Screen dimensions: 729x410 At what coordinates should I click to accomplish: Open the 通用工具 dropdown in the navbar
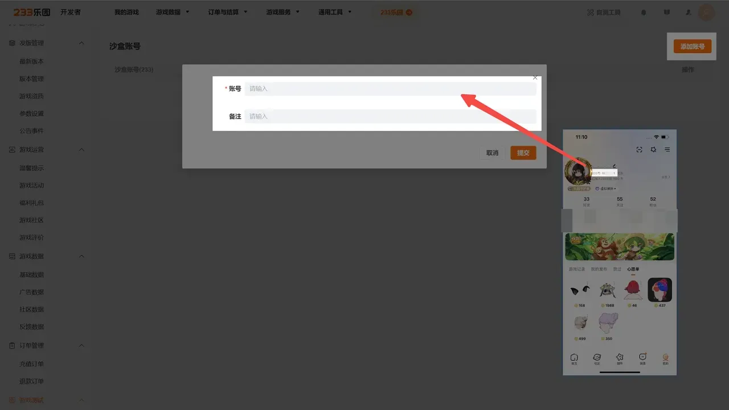point(335,12)
